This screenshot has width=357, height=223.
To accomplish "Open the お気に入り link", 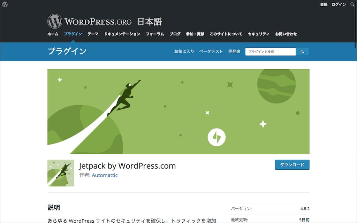I will (184, 52).
